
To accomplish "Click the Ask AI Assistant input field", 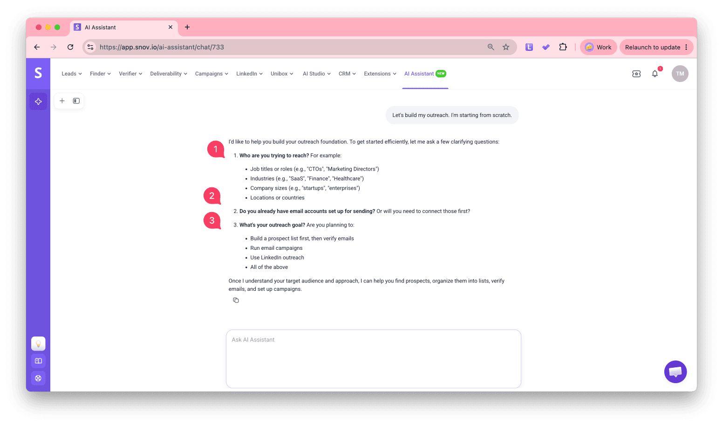I will [x=374, y=359].
